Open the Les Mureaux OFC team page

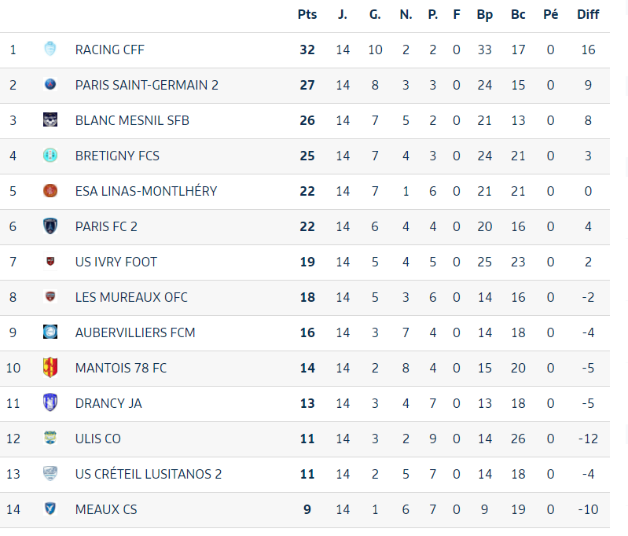(x=131, y=297)
